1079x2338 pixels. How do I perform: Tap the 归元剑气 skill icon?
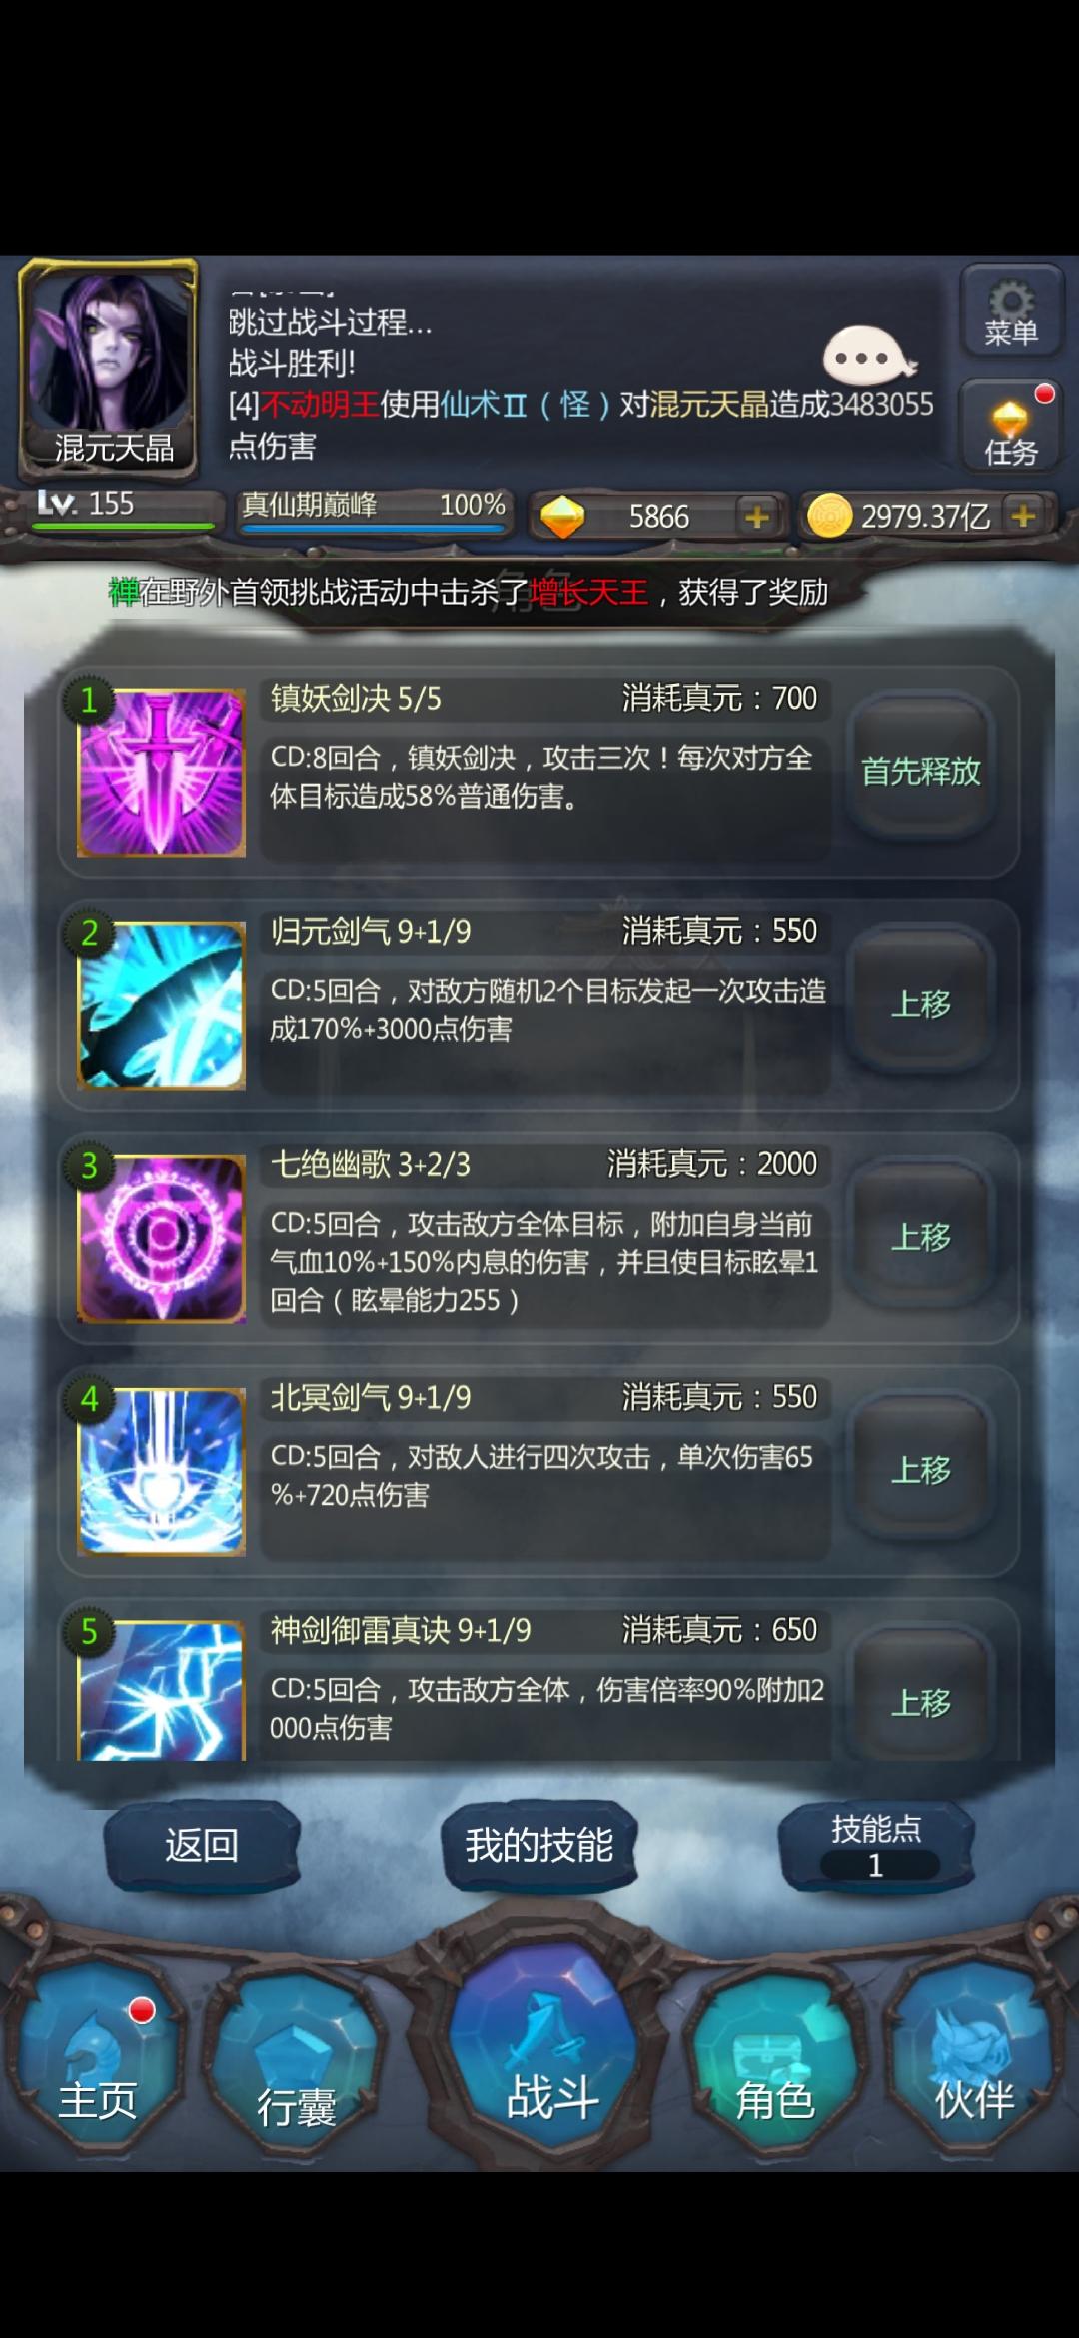[161, 1005]
